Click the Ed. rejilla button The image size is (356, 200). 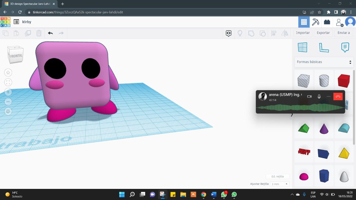tap(278, 176)
